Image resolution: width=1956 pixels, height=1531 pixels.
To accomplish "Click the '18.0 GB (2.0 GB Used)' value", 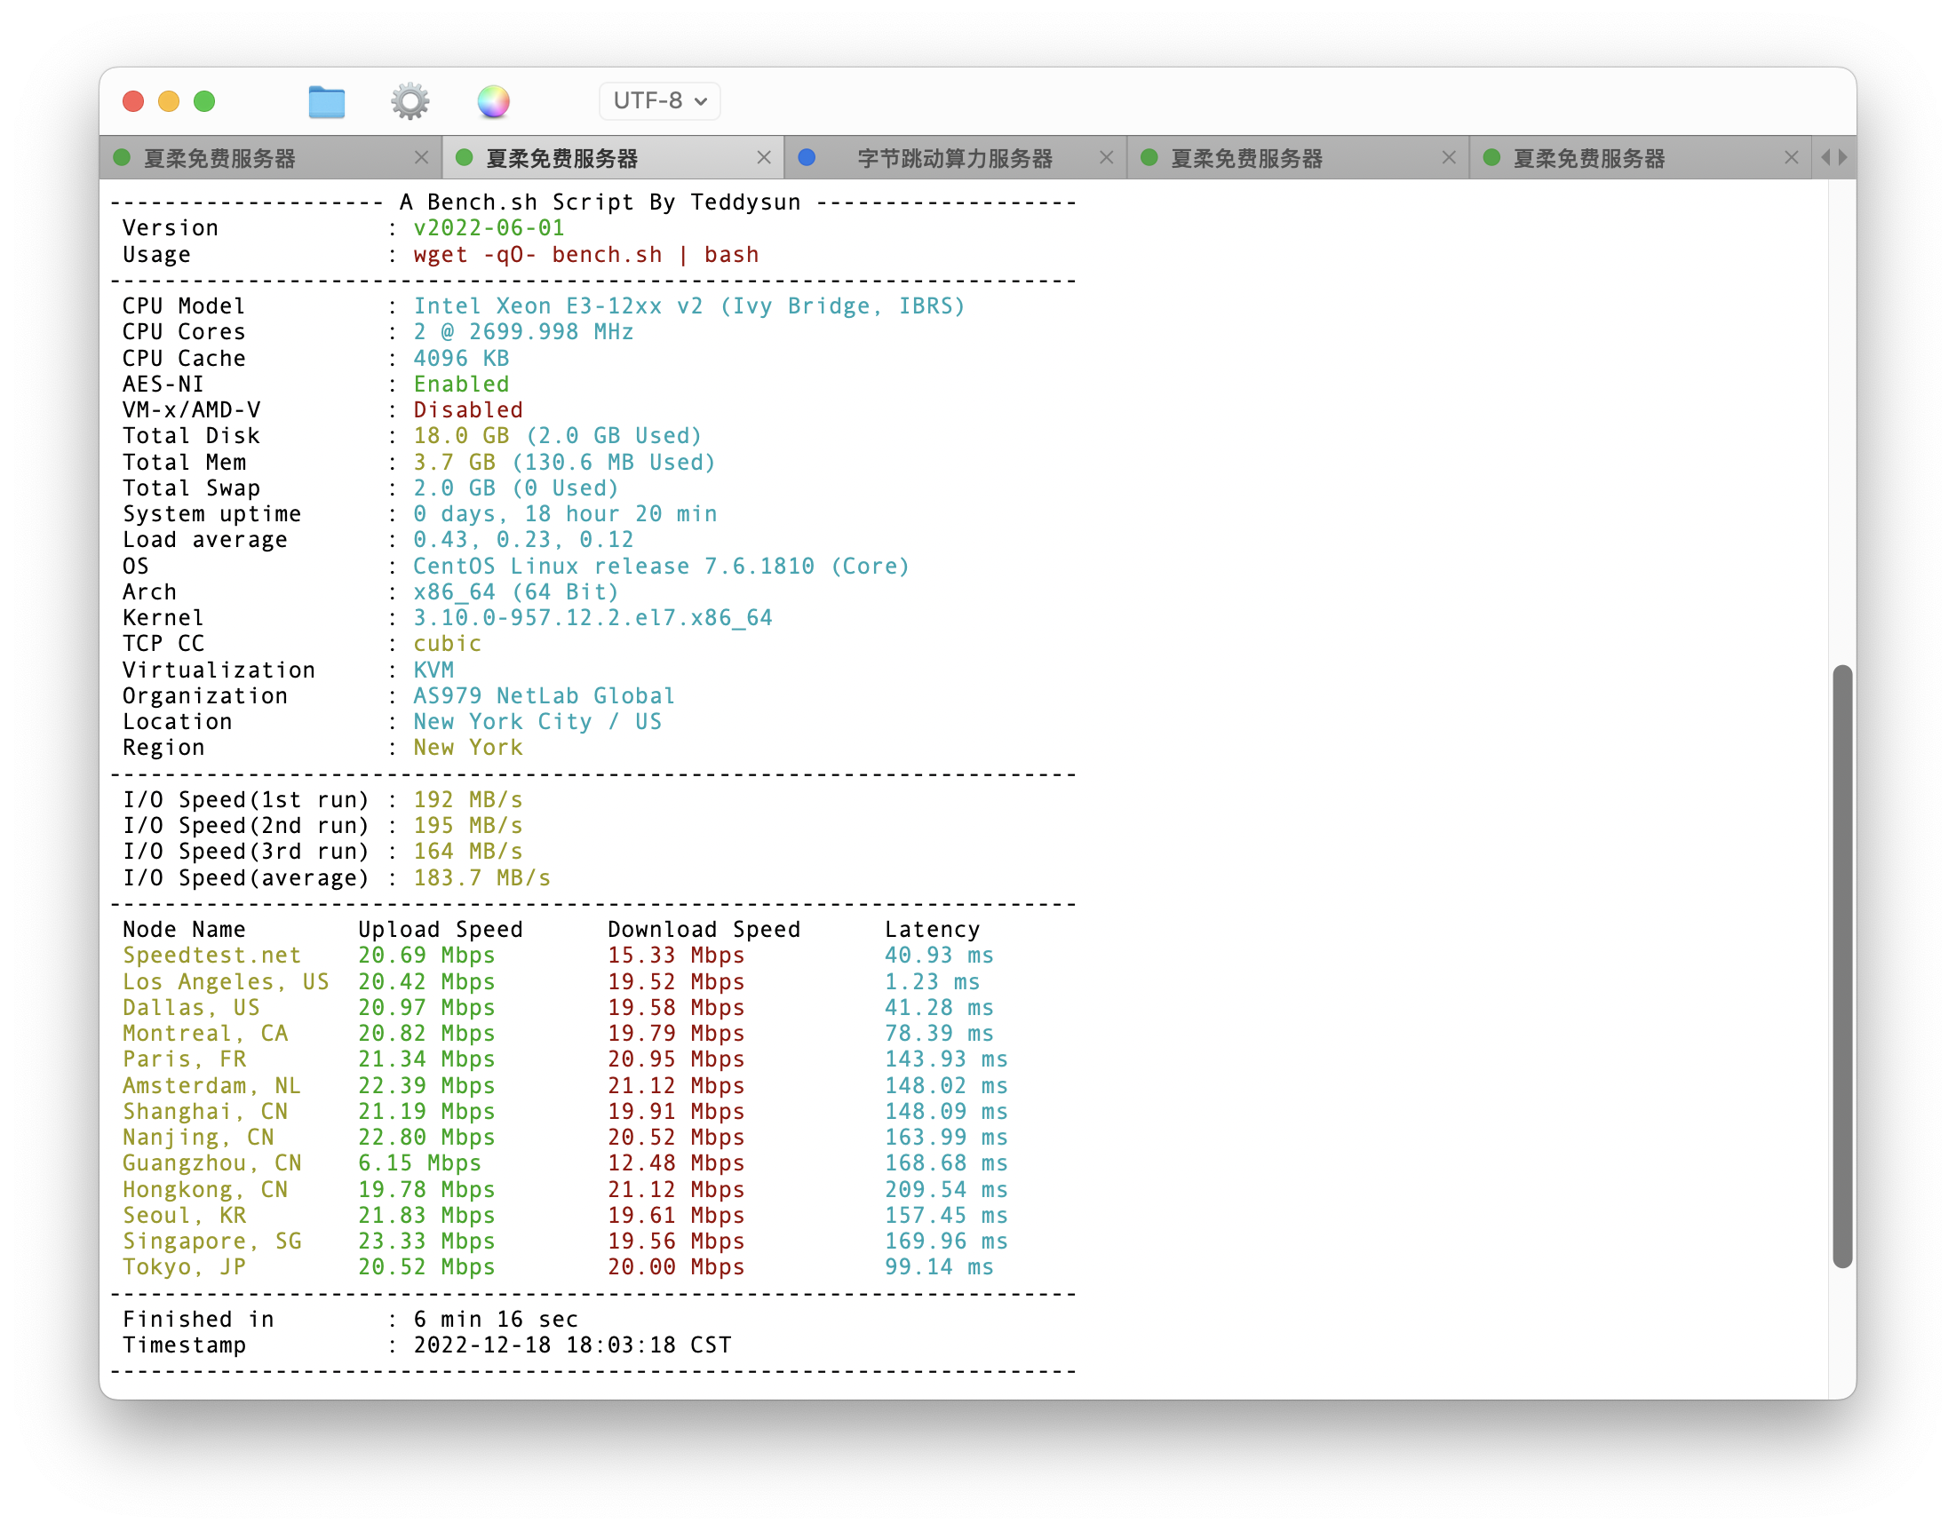I will tap(558, 437).
